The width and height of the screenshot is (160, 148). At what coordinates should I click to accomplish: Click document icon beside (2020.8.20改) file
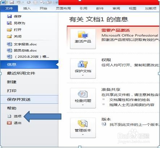pyautogui.click(x=9, y=56)
